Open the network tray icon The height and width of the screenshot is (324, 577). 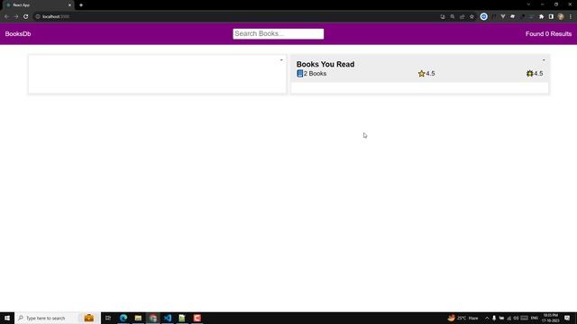click(508, 318)
